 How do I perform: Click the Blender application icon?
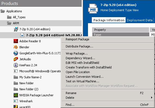(16, 47)
